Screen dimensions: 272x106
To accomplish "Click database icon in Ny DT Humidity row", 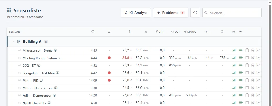I will click(253, 103).
